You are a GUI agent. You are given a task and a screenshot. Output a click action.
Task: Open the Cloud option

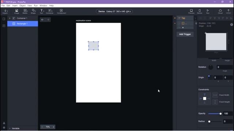220,11
